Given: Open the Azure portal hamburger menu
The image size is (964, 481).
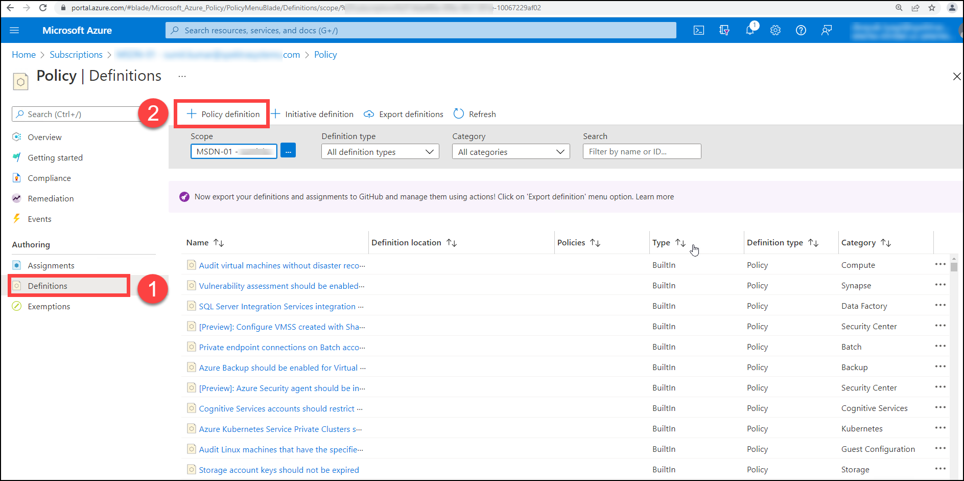Looking at the screenshot, I should pyautogui.click(x=14, y=30).
